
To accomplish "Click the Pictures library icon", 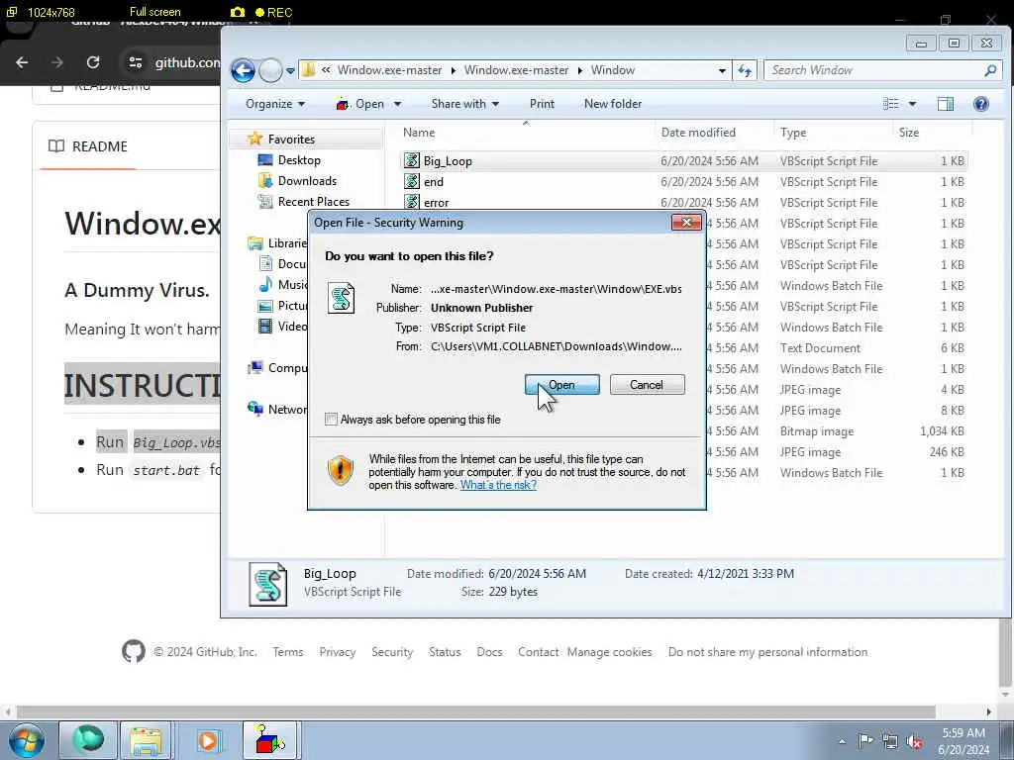I will coord(265,306).
